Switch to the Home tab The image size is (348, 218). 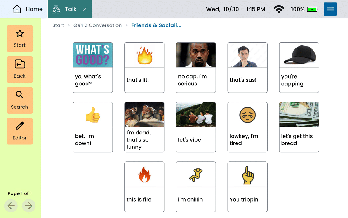[27, 9]
